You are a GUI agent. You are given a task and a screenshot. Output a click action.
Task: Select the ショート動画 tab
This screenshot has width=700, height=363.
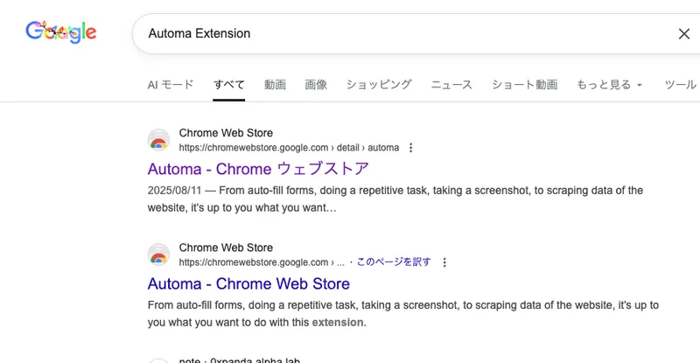pos(524,85)
